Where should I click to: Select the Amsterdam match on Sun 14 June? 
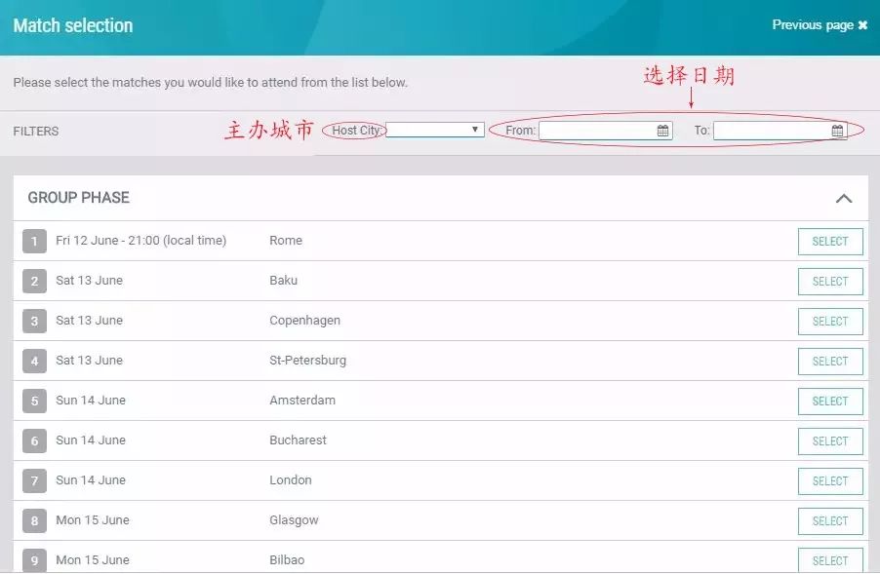830,401
